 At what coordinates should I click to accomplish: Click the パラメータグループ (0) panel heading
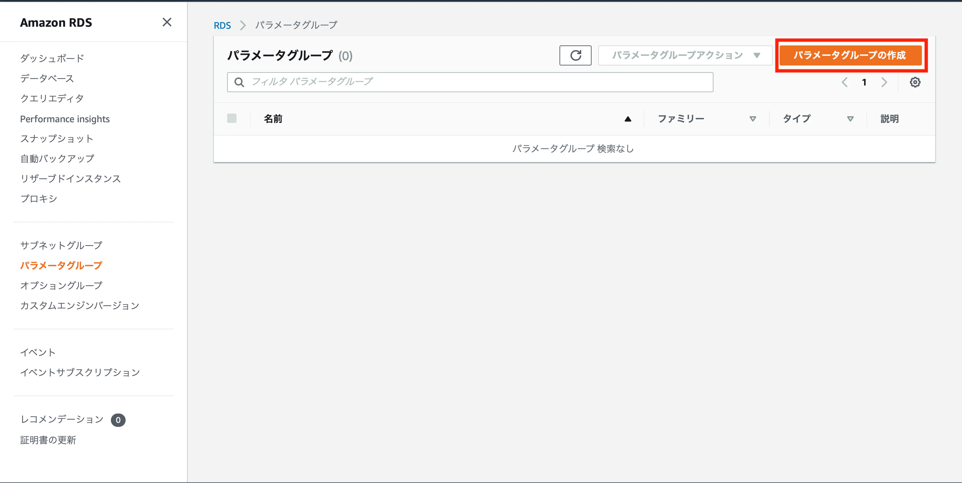(x=290, y=56)
